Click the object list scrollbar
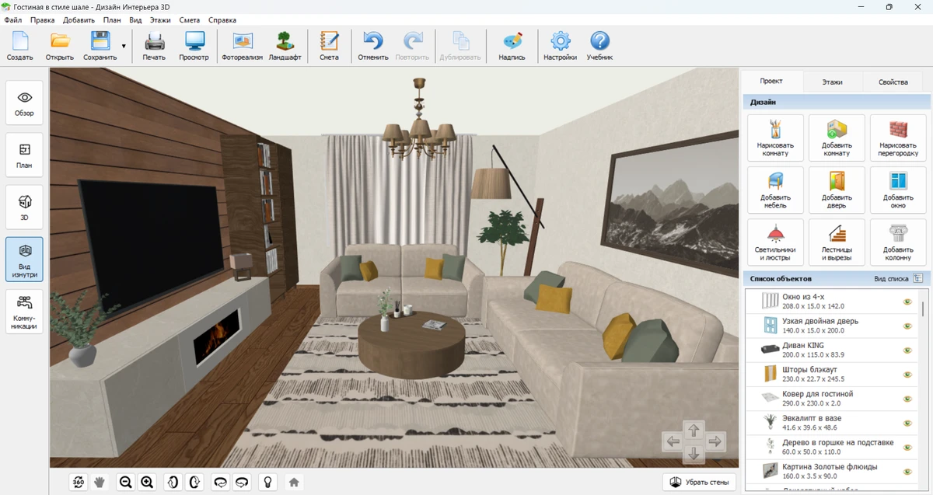Image resolution: width=933 pixels, height=495 pixels. click(x=923, y=311)
